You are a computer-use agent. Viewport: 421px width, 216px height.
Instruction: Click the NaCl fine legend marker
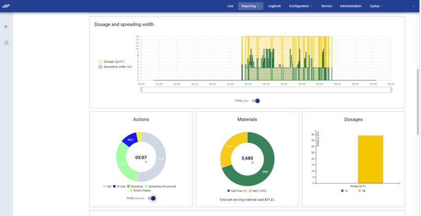(228, 190)
